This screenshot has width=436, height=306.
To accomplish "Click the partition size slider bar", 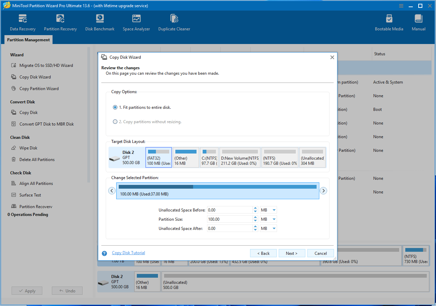I will 218,191.
